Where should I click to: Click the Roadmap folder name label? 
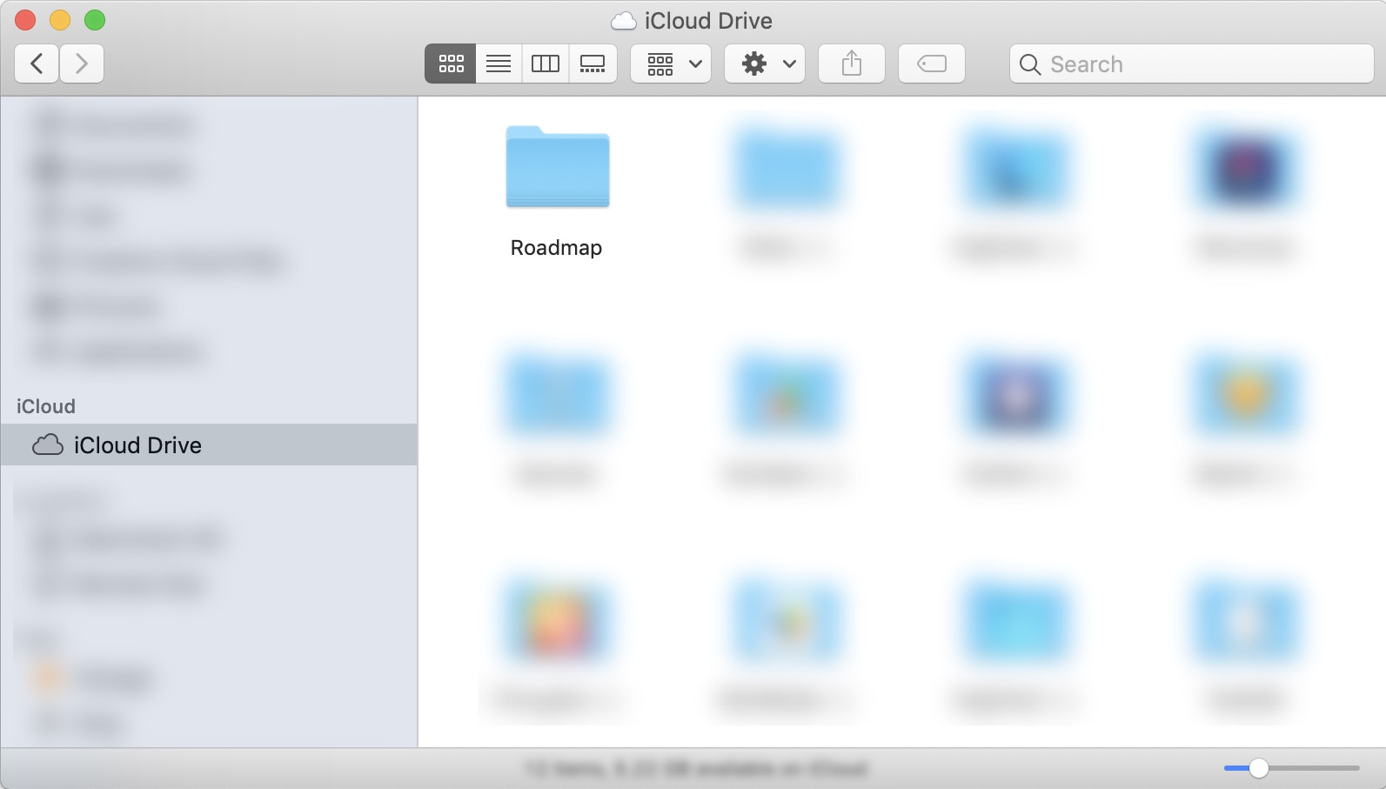[x=556, y=248]
